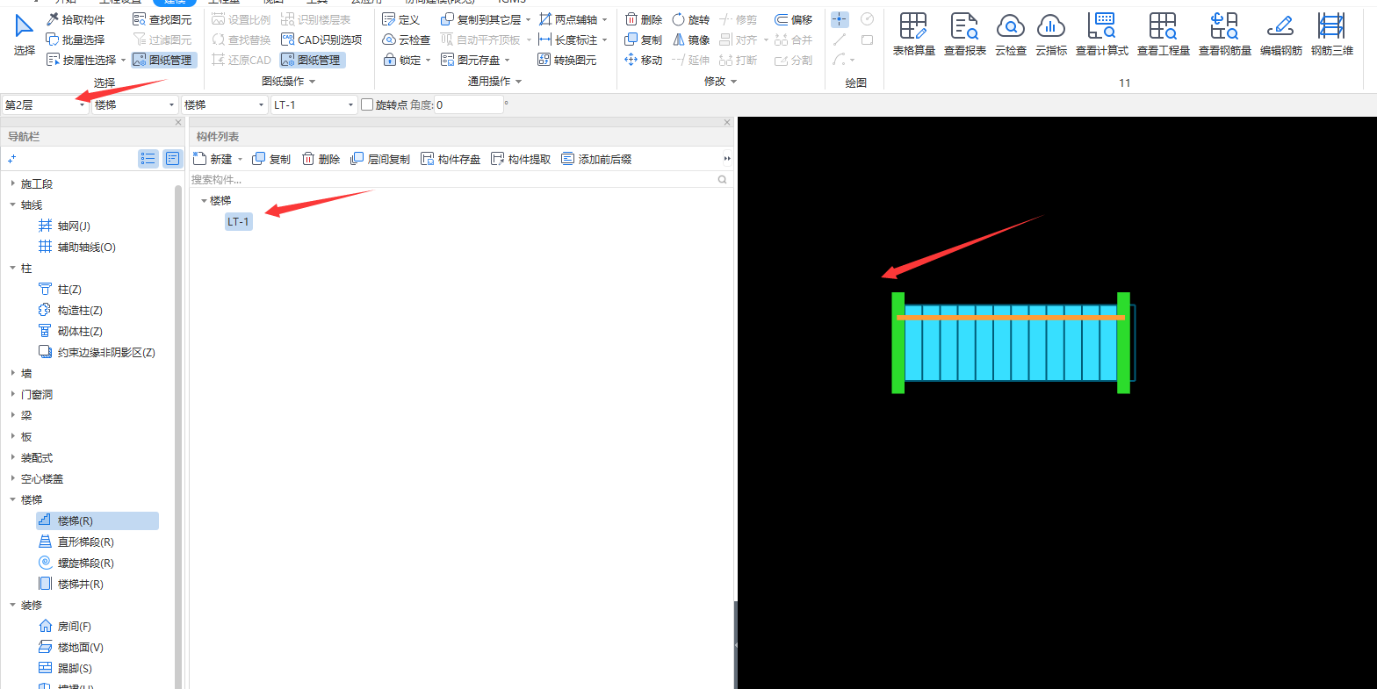Expand the 门窗洞 tree node
1377x689 pixels.
12,394
